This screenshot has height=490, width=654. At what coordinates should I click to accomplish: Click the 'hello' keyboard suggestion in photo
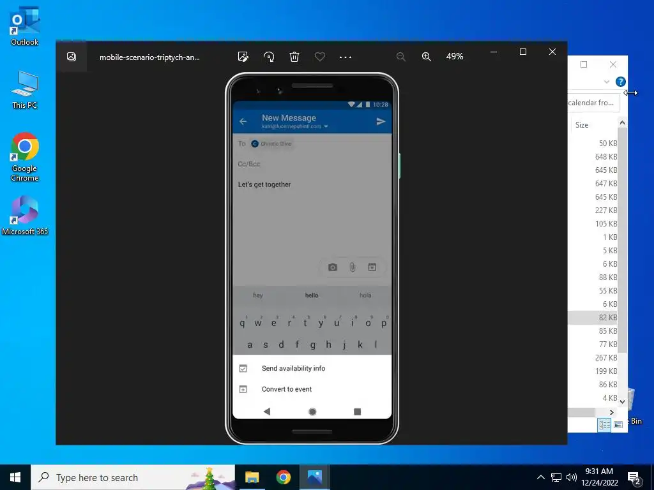tap(312, 295)
